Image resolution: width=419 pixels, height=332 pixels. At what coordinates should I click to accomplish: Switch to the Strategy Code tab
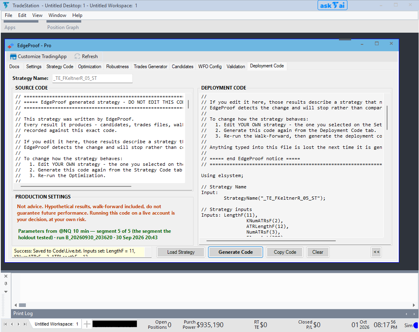click(x=60, y=67)
